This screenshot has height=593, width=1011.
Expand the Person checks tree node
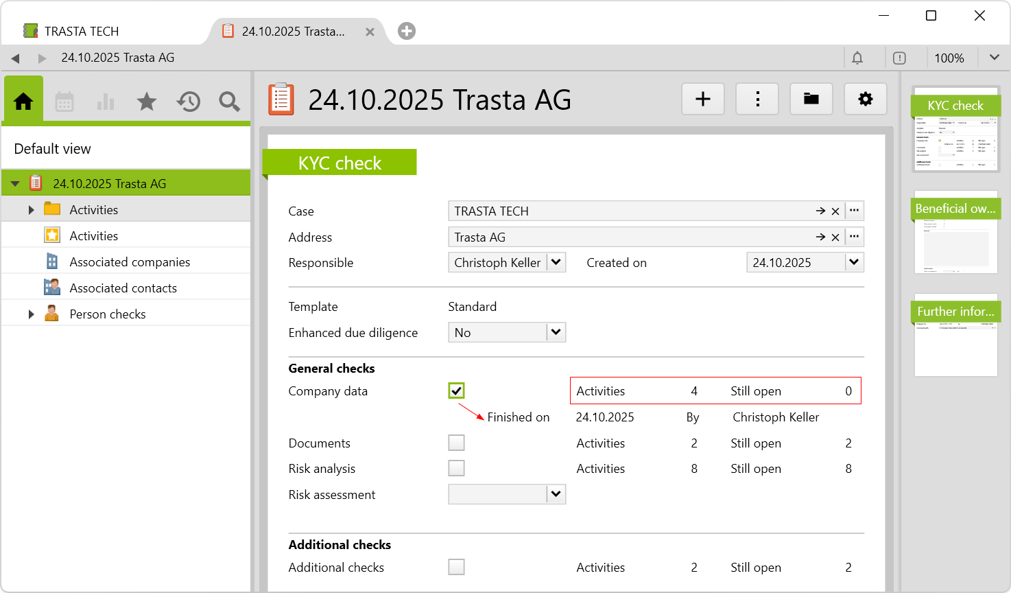click(x=31, y=314)
